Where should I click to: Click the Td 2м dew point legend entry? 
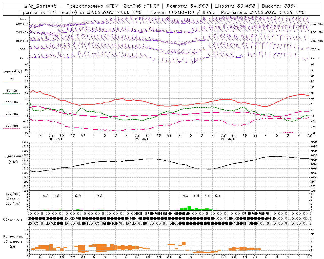coord(12,91)
